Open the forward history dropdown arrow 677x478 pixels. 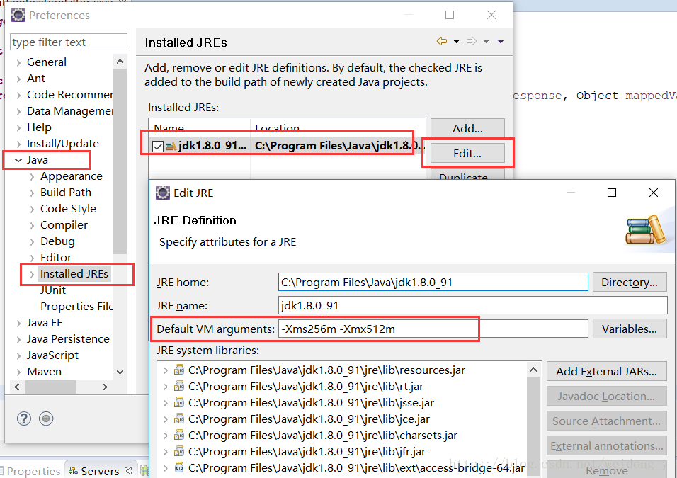(x=487, y=42)
